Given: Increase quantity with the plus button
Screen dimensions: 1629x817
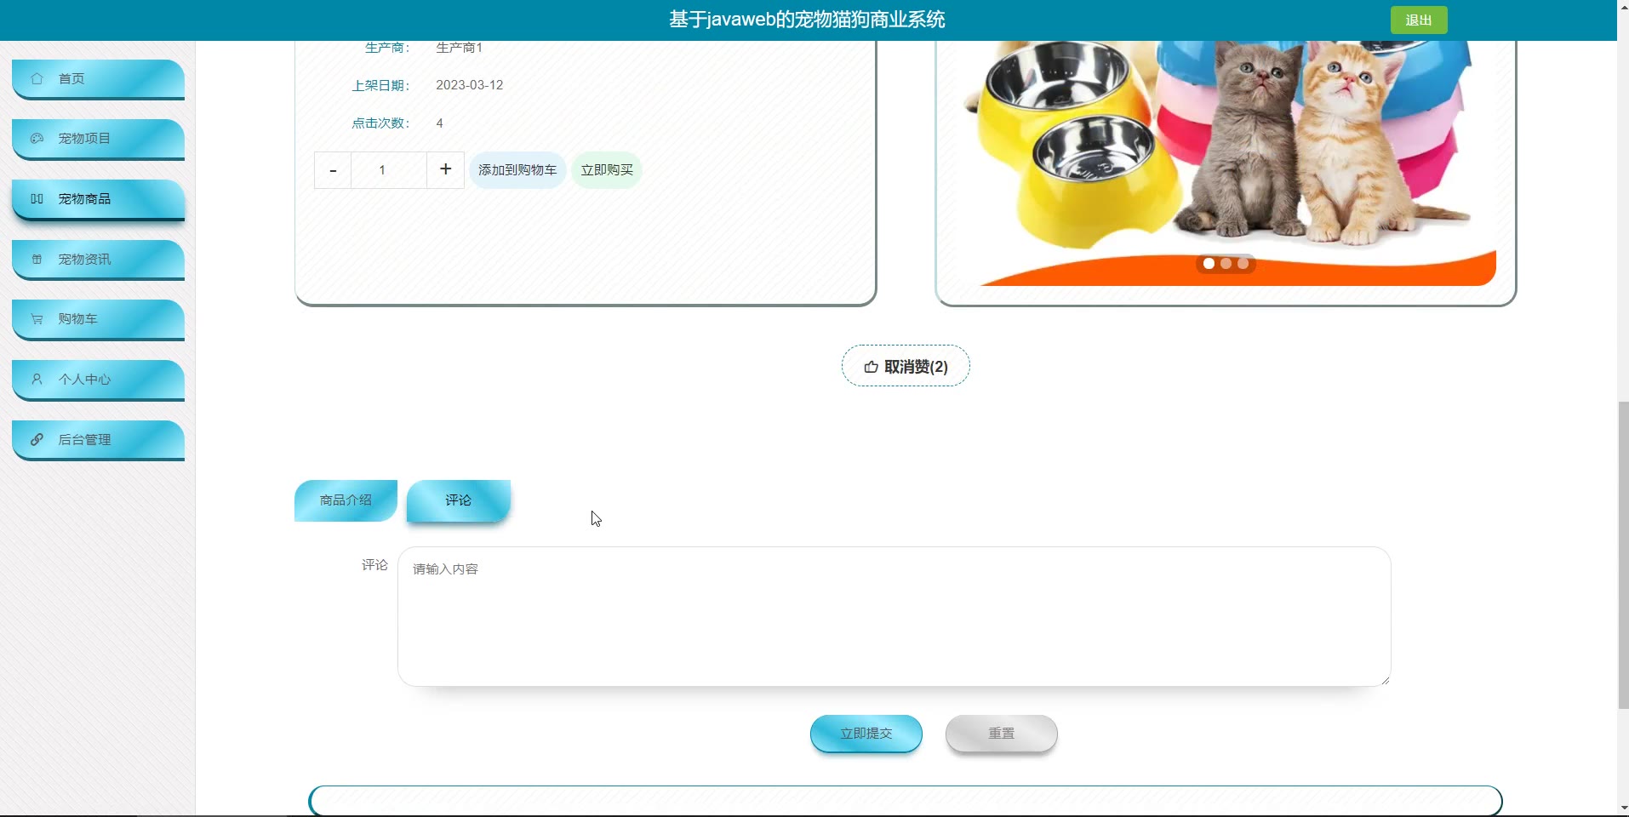Looking at the screenshot, I should point(445,170).
